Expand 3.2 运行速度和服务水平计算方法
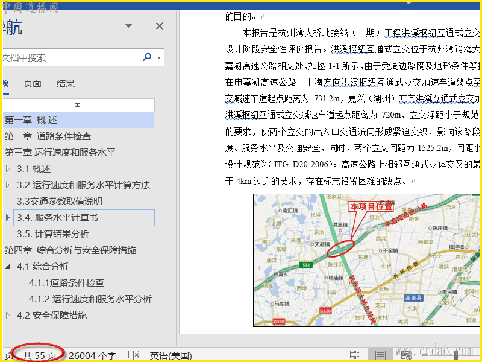 (x=8, y=185)
